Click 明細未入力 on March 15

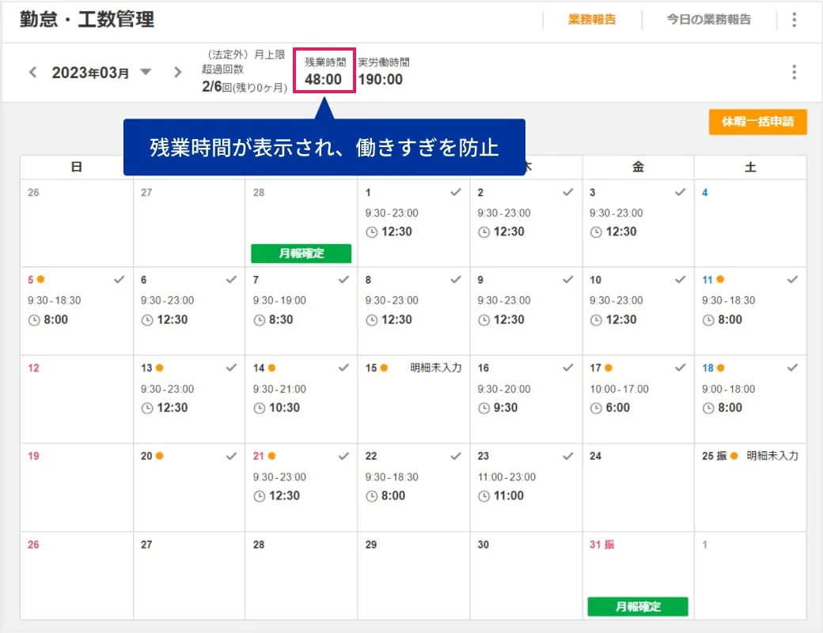pyautogui.click(x=436, y=367)
